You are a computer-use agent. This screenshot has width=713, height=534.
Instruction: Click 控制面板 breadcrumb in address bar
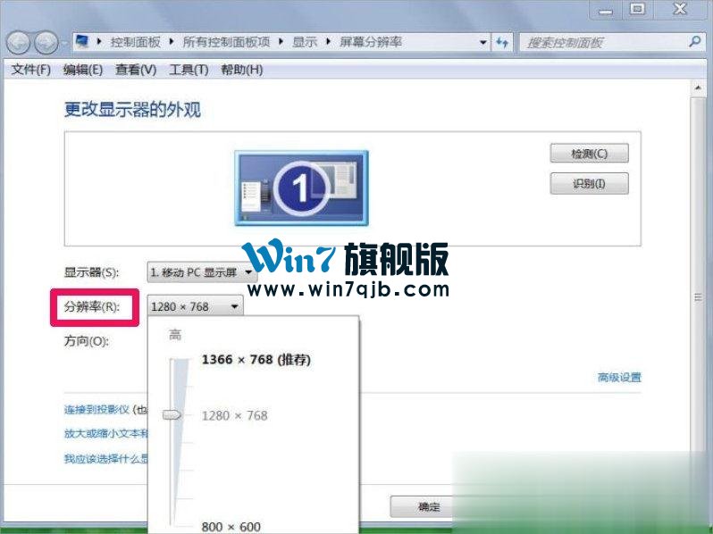[x=136, y=42]
